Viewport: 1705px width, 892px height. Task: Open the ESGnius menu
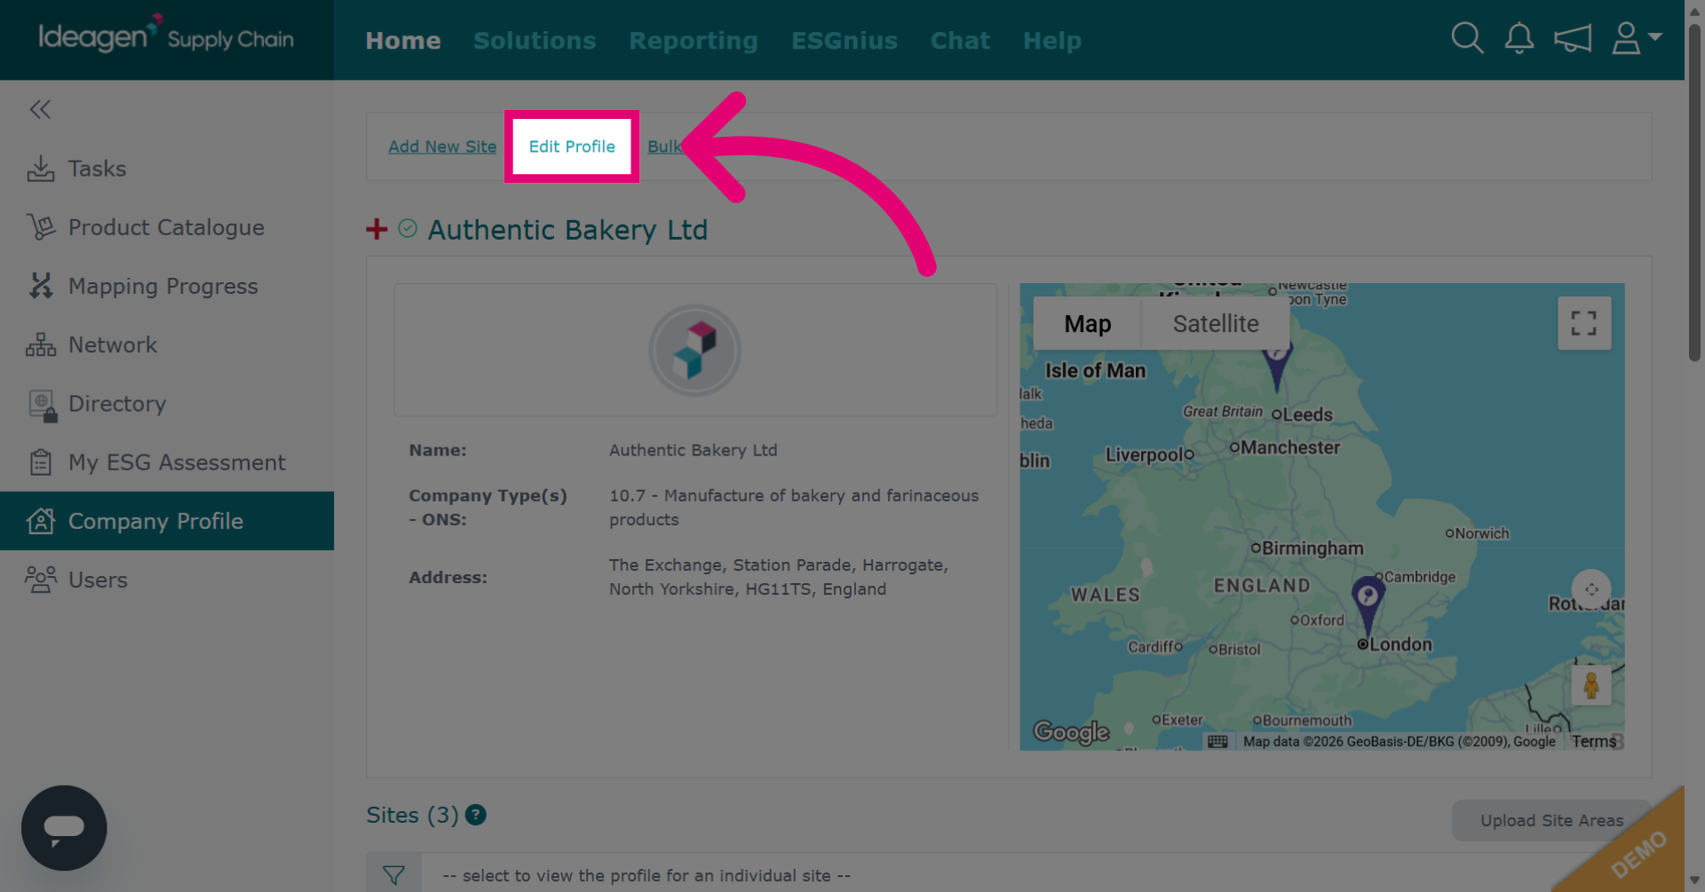[x=845, y=40]
